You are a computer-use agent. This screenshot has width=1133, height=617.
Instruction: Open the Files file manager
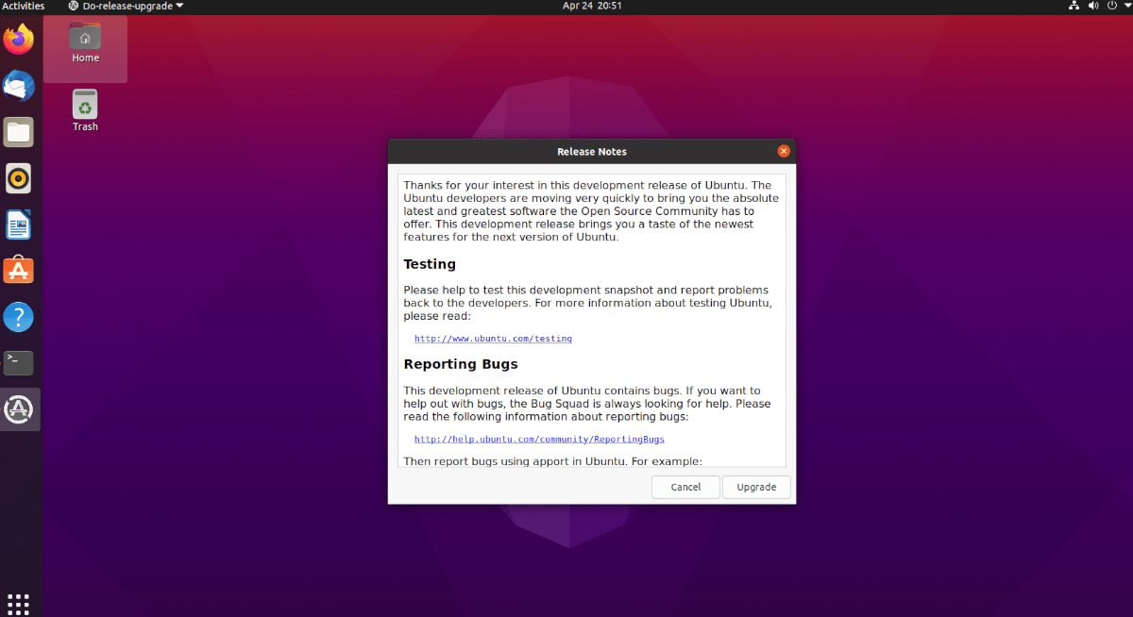coord(19,132)
